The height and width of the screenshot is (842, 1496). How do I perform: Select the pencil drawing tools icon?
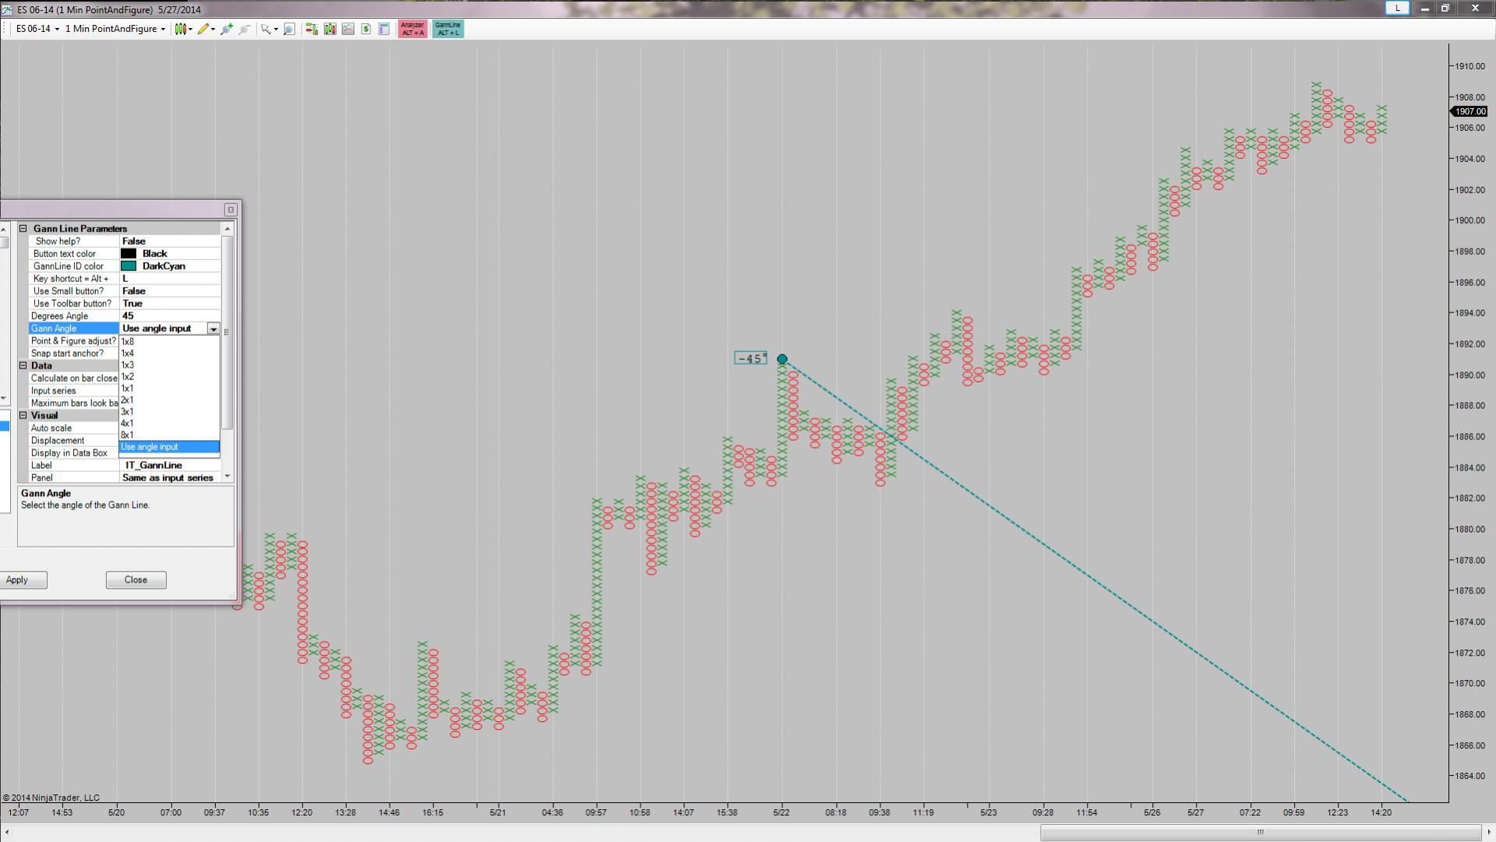(x=203, y=29)
